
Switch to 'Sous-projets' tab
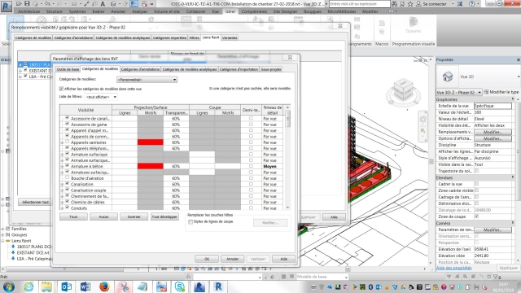tap(271, 69)
